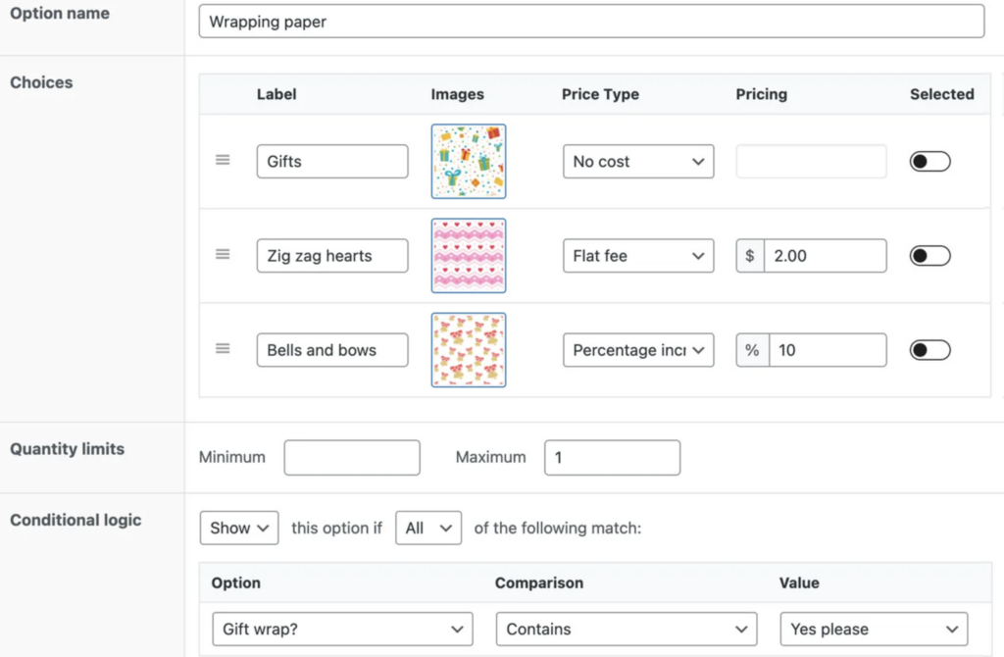Enable Selected switch for Bells and bows

(x=929, y=350)
